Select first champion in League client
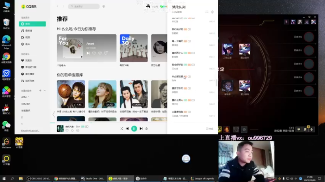 click(227, 49)
